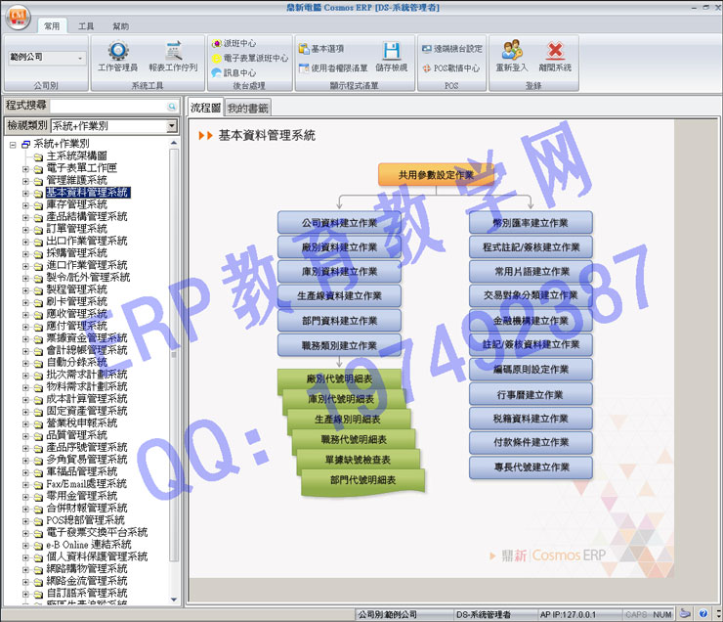Open the 幫助 ribbon tab
Screen dimensions: 723x622
(x=121, y=26)
